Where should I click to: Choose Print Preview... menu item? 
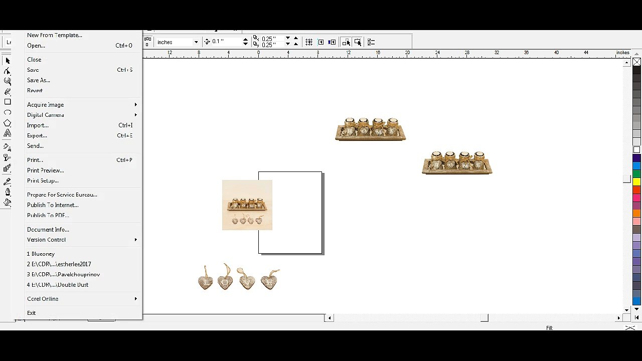[x=82, y=170]
